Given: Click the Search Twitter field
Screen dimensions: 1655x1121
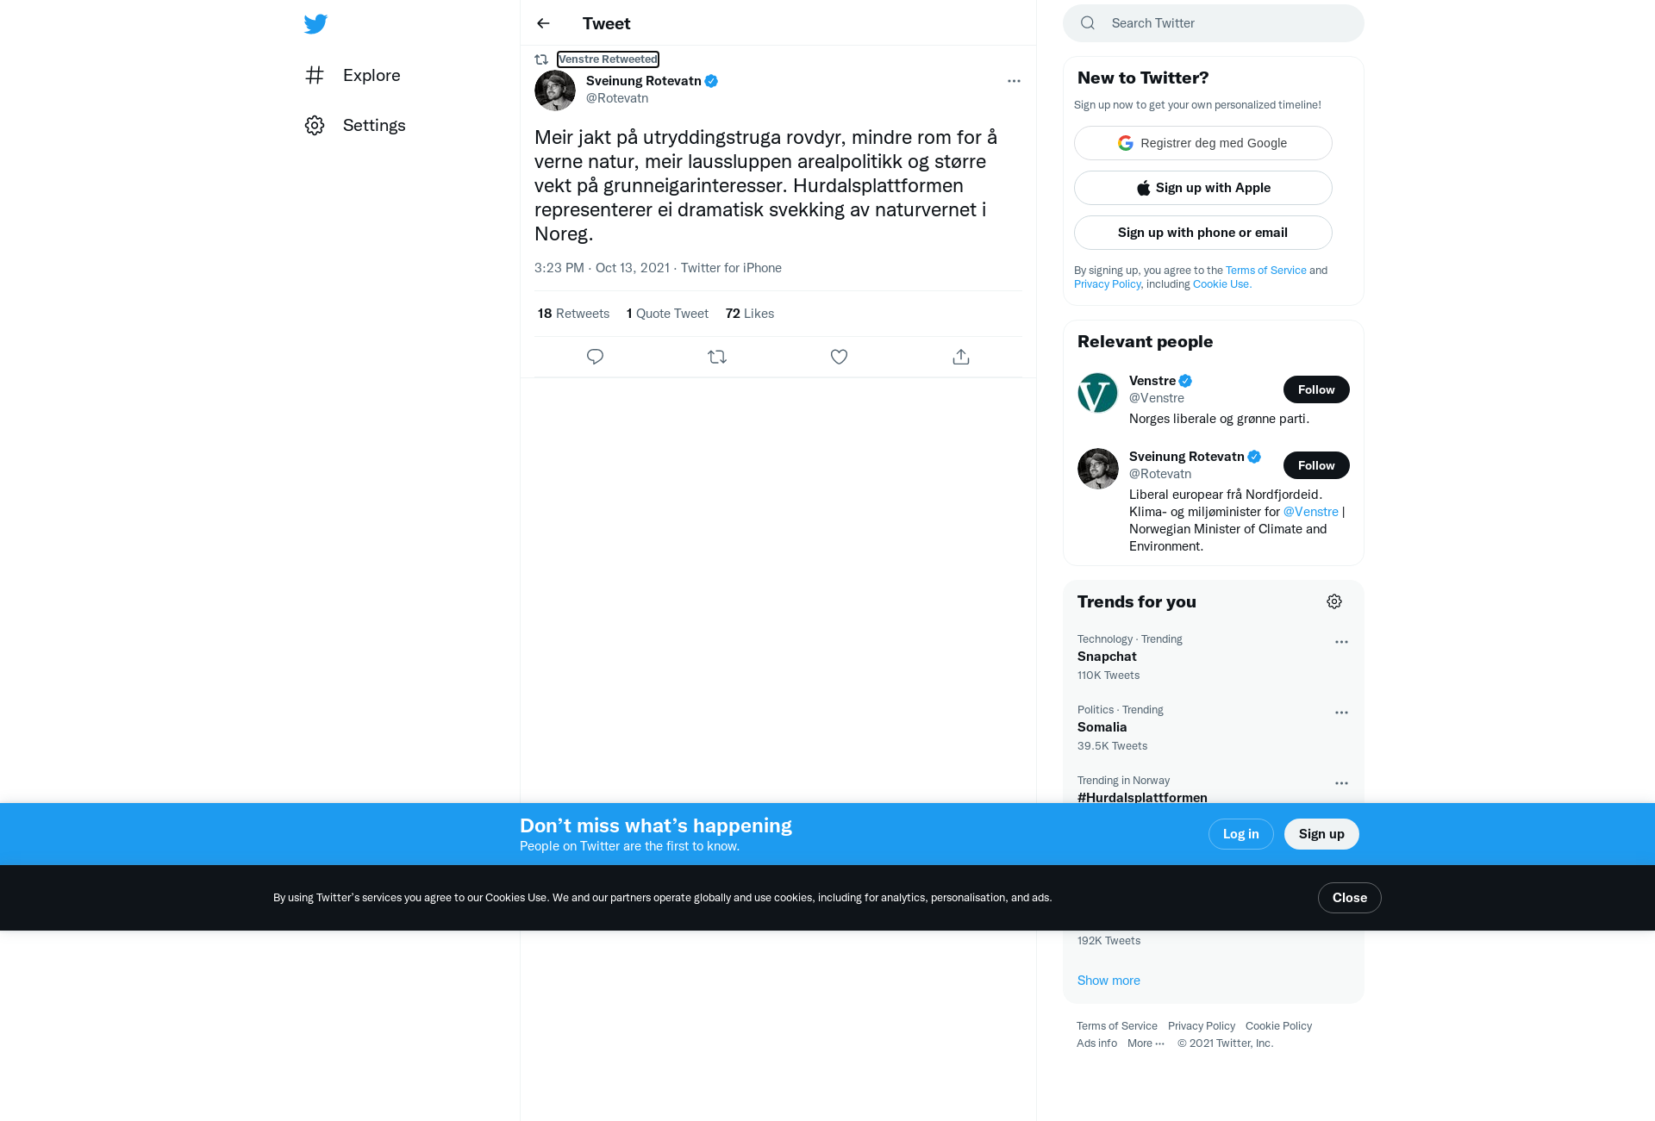Looking at the screenshot, I should 1214,23.
